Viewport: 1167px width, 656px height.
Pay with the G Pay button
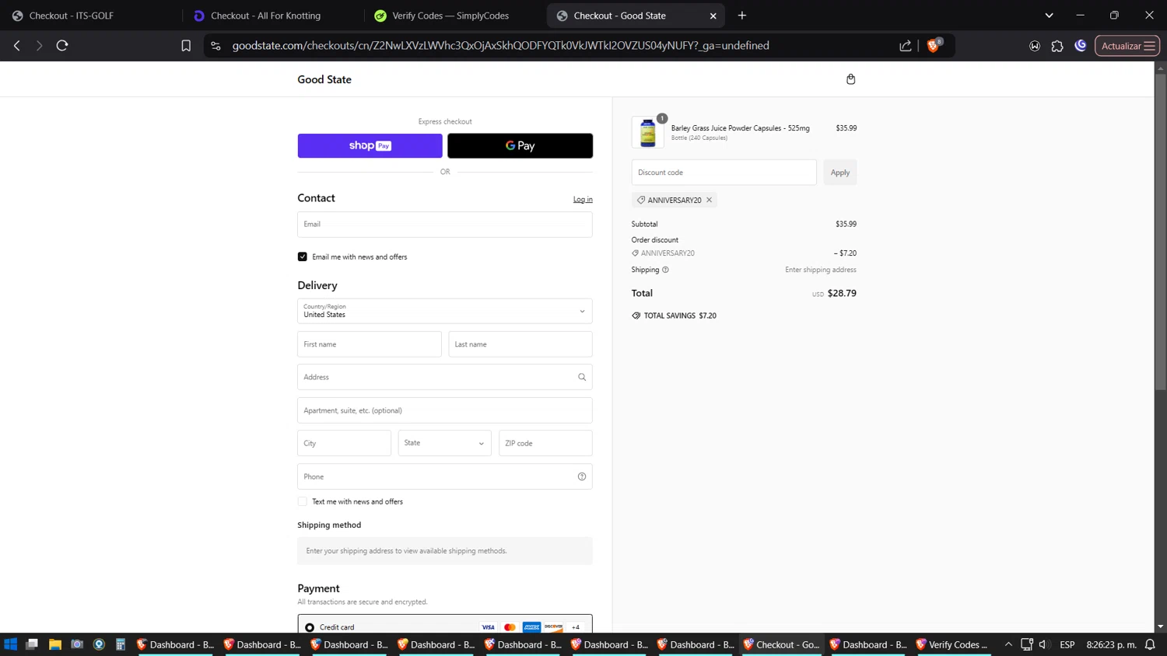tap(520, 146)
